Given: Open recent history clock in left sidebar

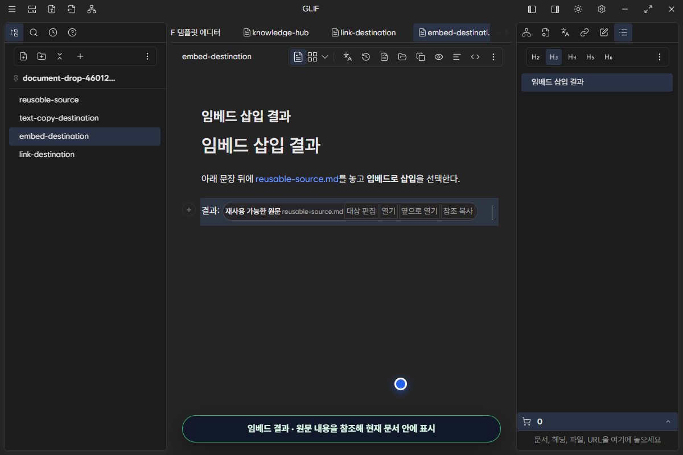Looking at the screenshot, I should click(53, 32).
